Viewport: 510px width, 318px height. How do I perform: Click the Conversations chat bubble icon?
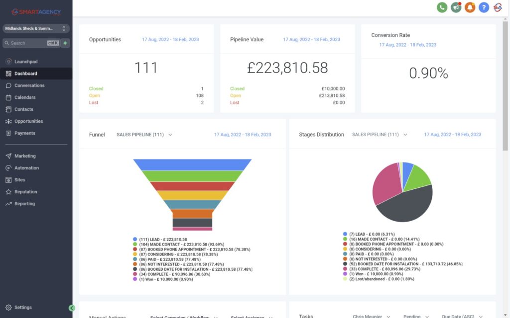8,85
